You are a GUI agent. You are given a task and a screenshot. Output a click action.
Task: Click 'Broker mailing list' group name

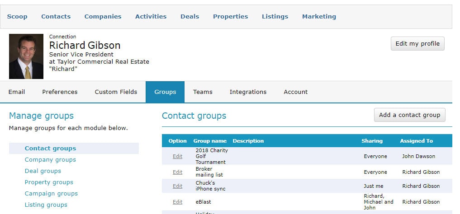(x=209, y=172)
